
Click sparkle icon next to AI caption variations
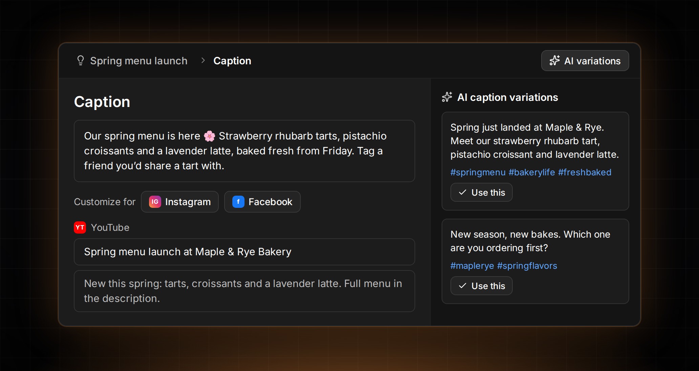pos(447,97)
